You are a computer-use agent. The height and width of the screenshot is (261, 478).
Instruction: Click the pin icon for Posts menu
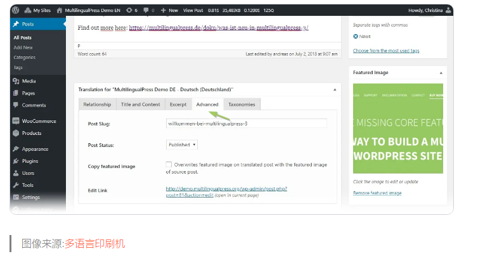click(16, 23)
